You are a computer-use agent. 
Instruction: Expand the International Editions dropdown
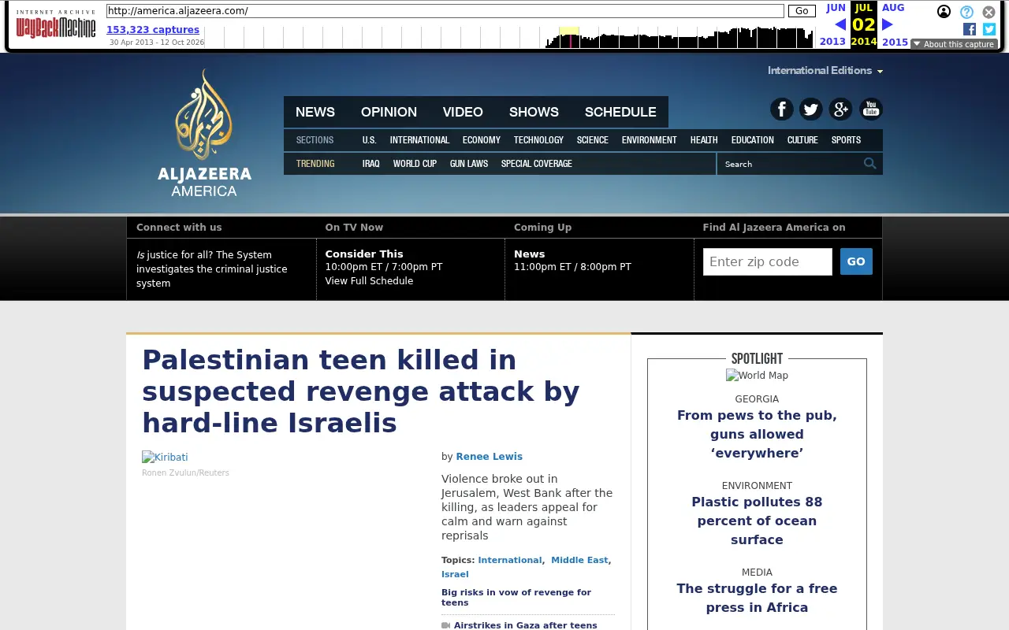point(825,70)
